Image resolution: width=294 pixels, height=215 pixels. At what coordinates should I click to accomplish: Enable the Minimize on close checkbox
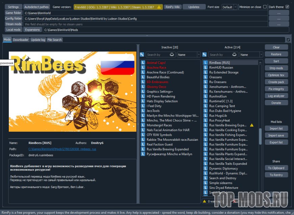coord(265,7)
